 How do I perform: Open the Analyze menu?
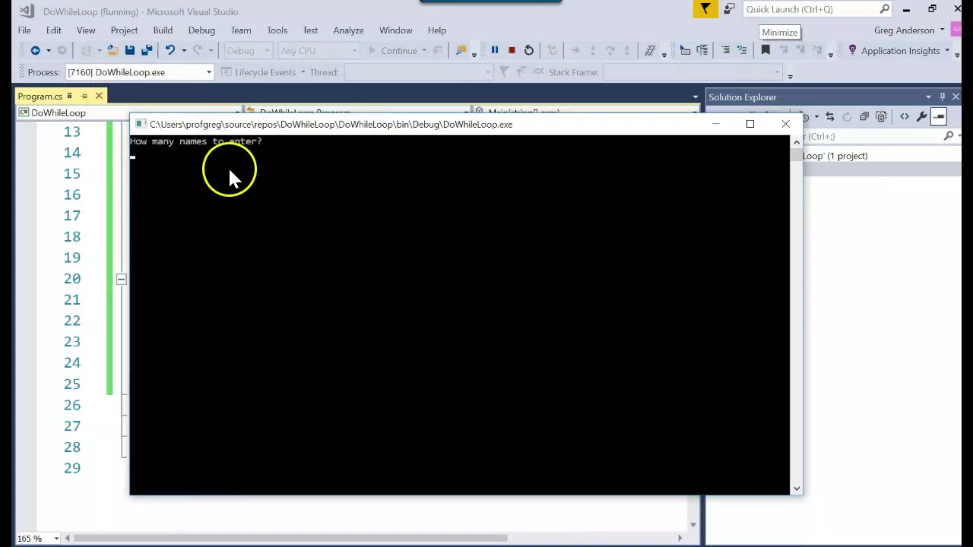[348, 30]
